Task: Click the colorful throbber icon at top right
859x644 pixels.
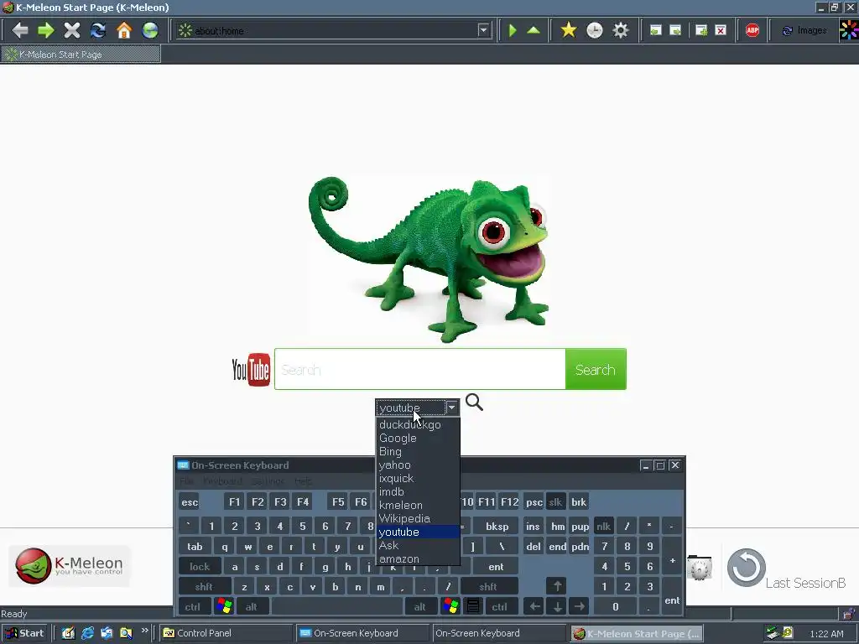Action: [x=848, y=30]
